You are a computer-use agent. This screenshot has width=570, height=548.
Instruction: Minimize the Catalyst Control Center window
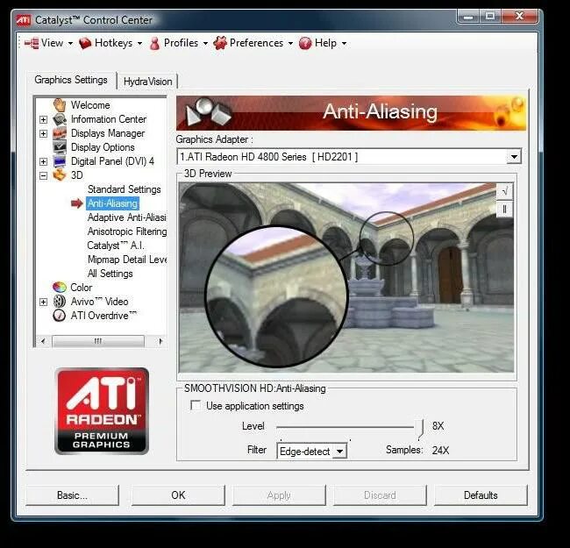[x=468, y=17]
